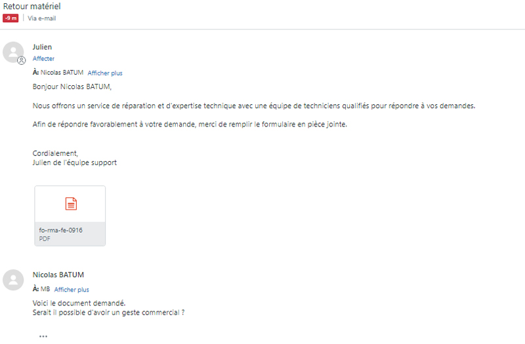Viewport: 525px width, 344px height.
Task: Expand quoted content with the three dots
Action: (43, 336)
